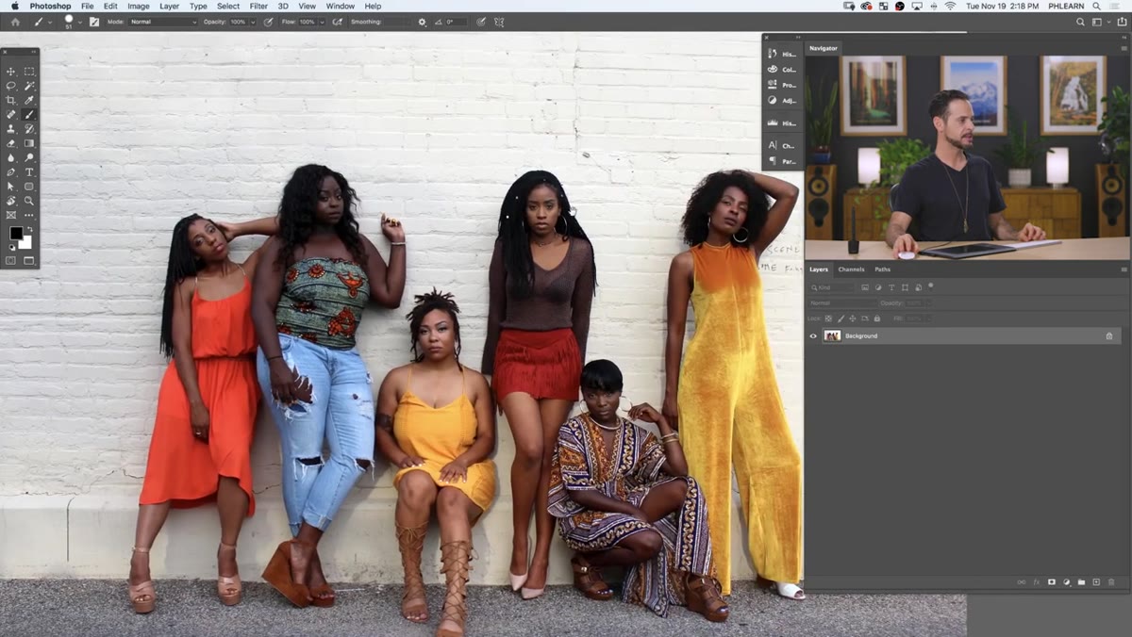Select the Path Selection tool
1132x637 pixels.
(x=11, y=187)
